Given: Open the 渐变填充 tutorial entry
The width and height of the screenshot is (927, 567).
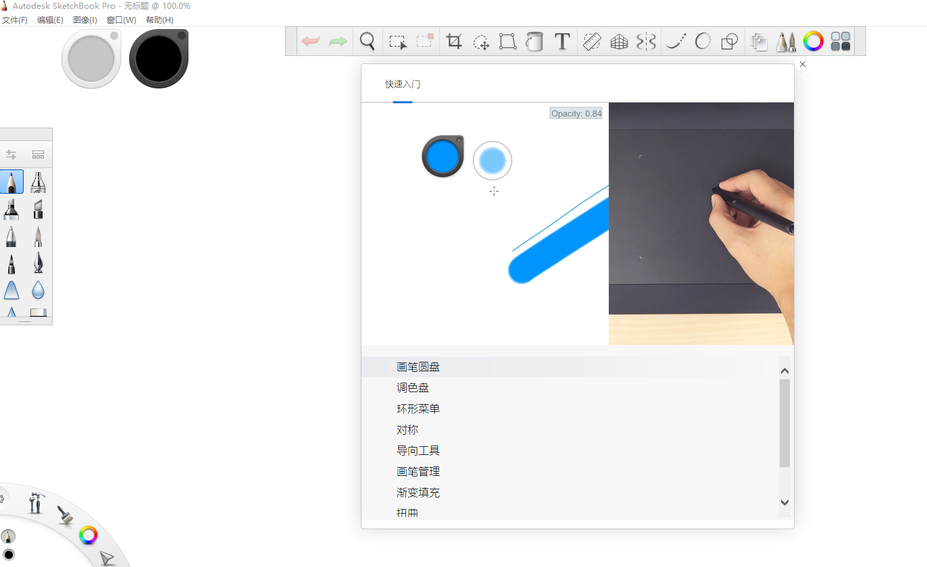Looking at the screenshot, I should point(418,493).
